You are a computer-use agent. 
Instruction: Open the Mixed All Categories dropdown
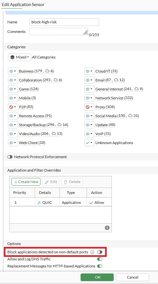click(19, 57)
